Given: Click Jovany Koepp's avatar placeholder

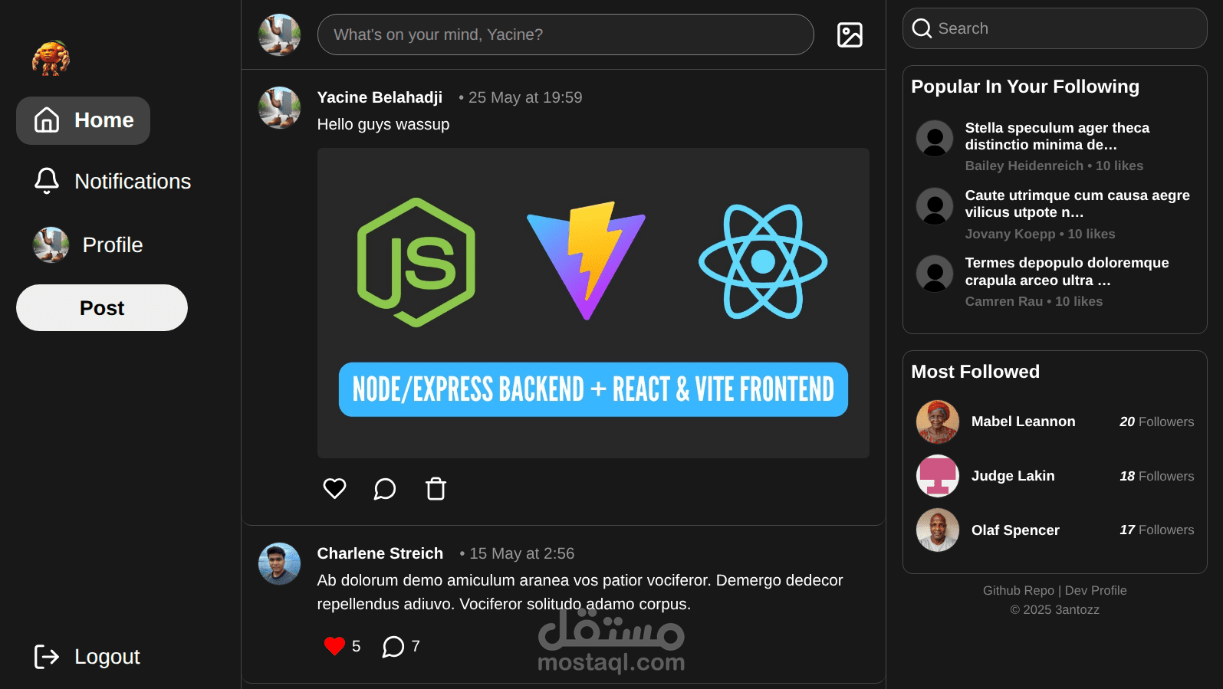Looking at the screenshot, I should (935, 206).
